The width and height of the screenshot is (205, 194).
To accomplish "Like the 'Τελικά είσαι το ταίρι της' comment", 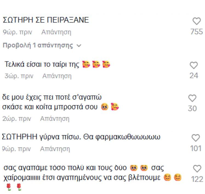I will point(194,65).
